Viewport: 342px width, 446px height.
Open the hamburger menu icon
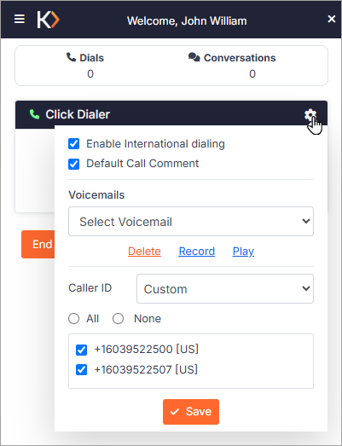tap(20, 20)
